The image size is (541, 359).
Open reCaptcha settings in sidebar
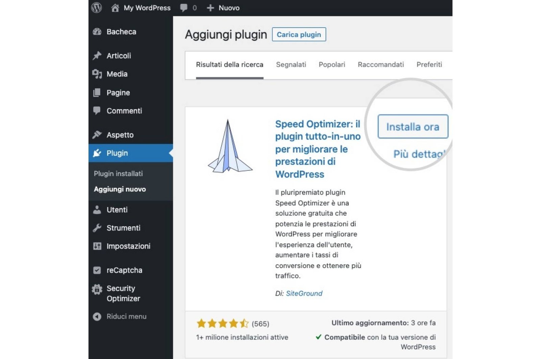tap(124, 270)
